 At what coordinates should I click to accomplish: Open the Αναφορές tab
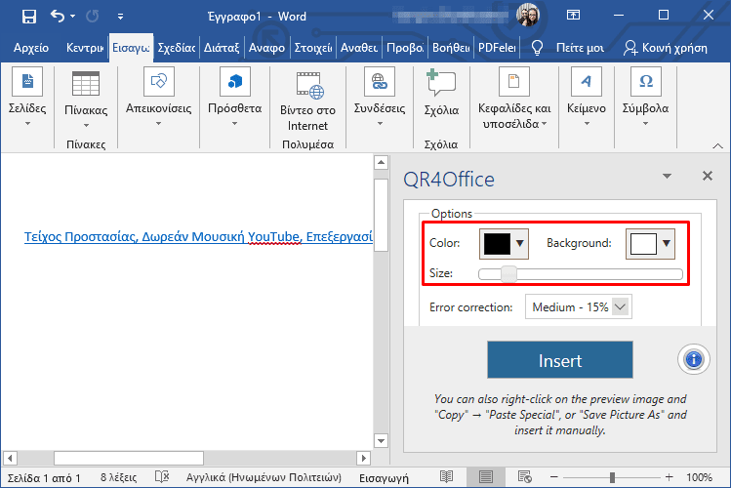tap(266, 48)
